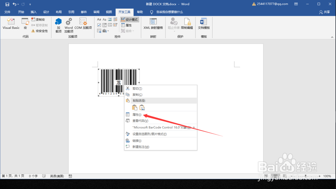336x189 pixels.
Task: Insert check box content control
Action: (x=99, y=25)
